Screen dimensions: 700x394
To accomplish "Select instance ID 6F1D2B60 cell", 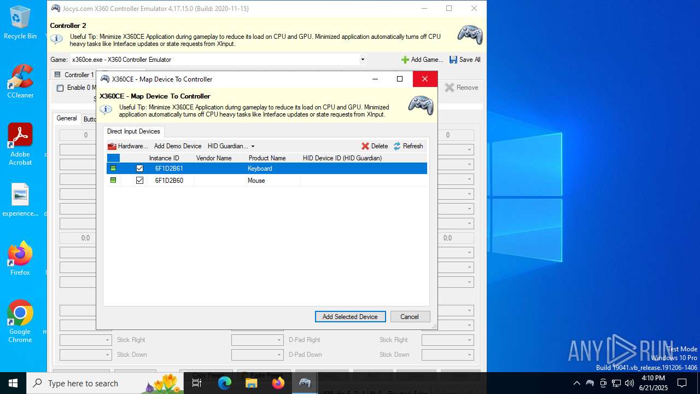I will click(169, 180).
